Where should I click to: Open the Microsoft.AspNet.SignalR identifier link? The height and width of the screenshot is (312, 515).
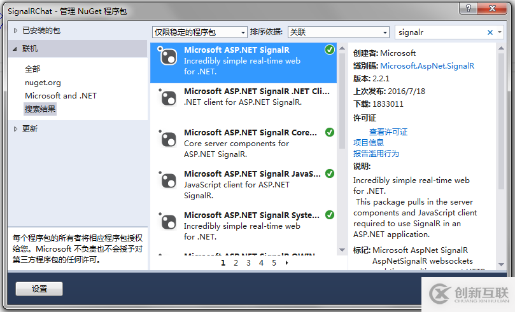427,66
